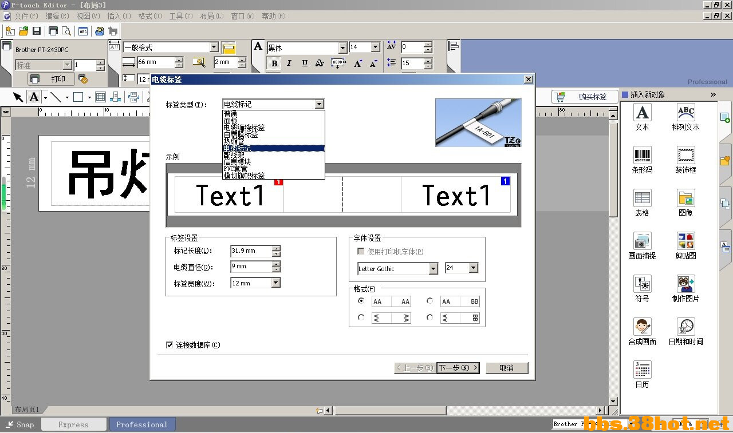The width and height of the screenshot is (733, 433).
Task: Insert a 文本 text object
Action: point(643,117)
